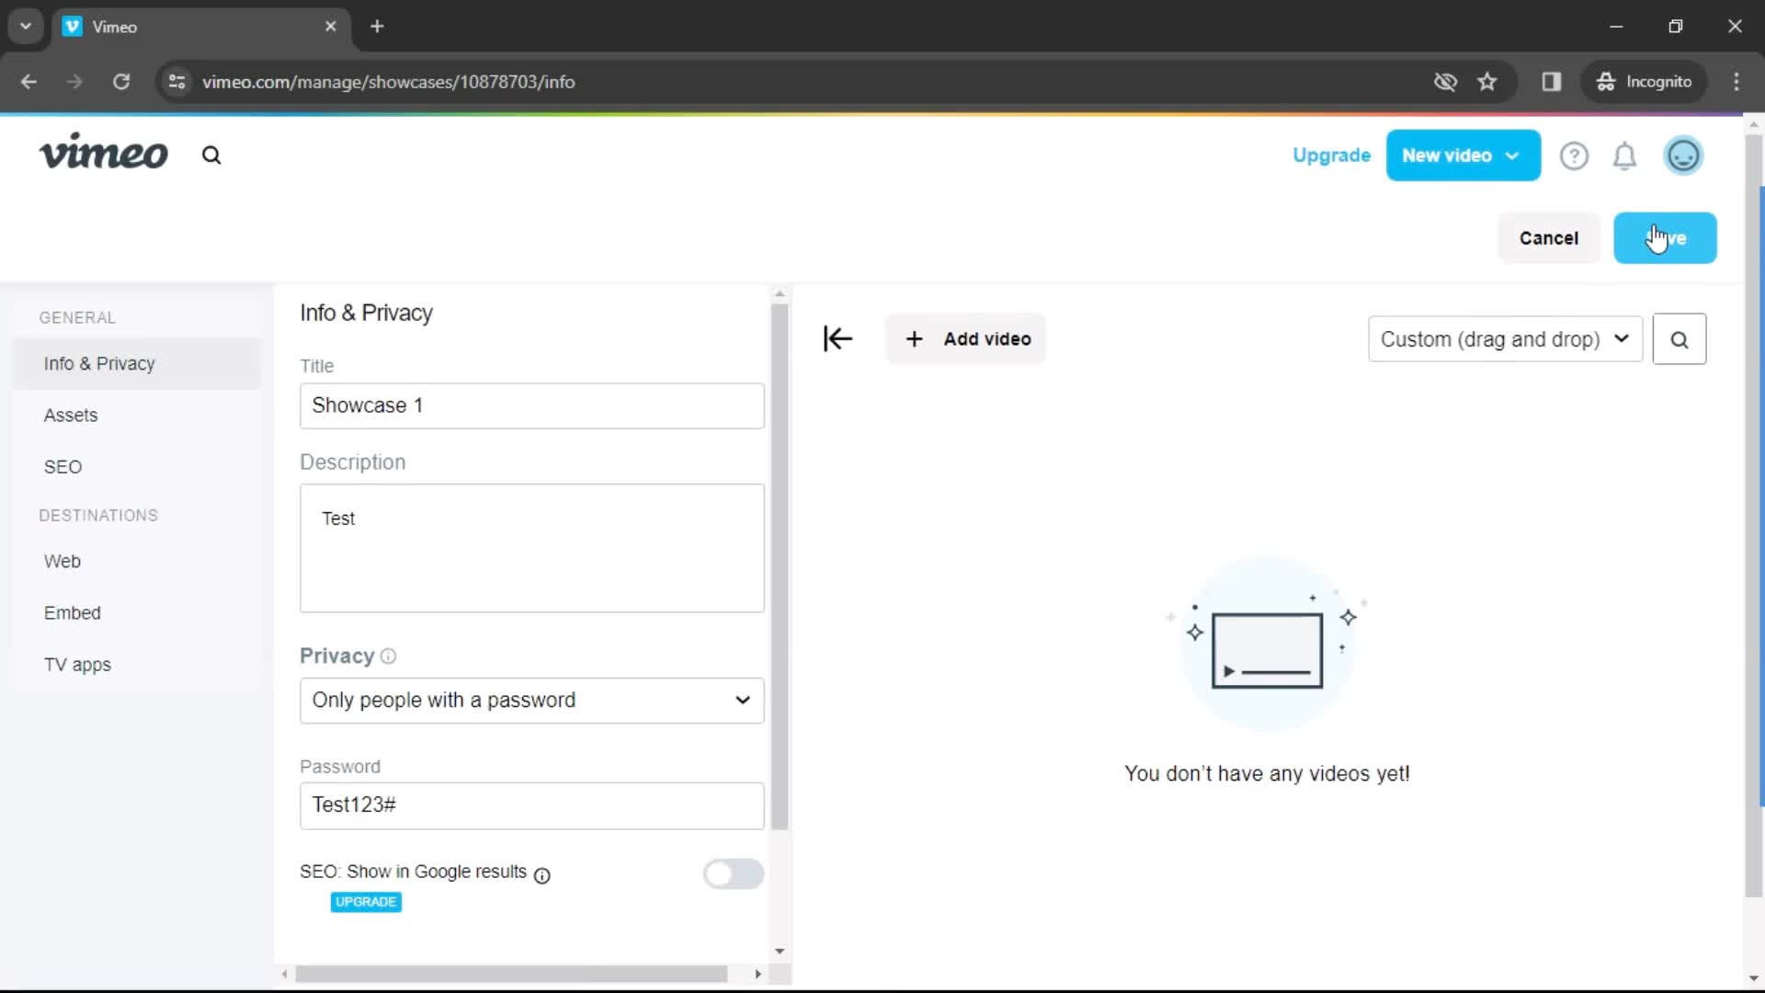Click the Cancel button
The image size is (1765, 993).
[1548, 237]
